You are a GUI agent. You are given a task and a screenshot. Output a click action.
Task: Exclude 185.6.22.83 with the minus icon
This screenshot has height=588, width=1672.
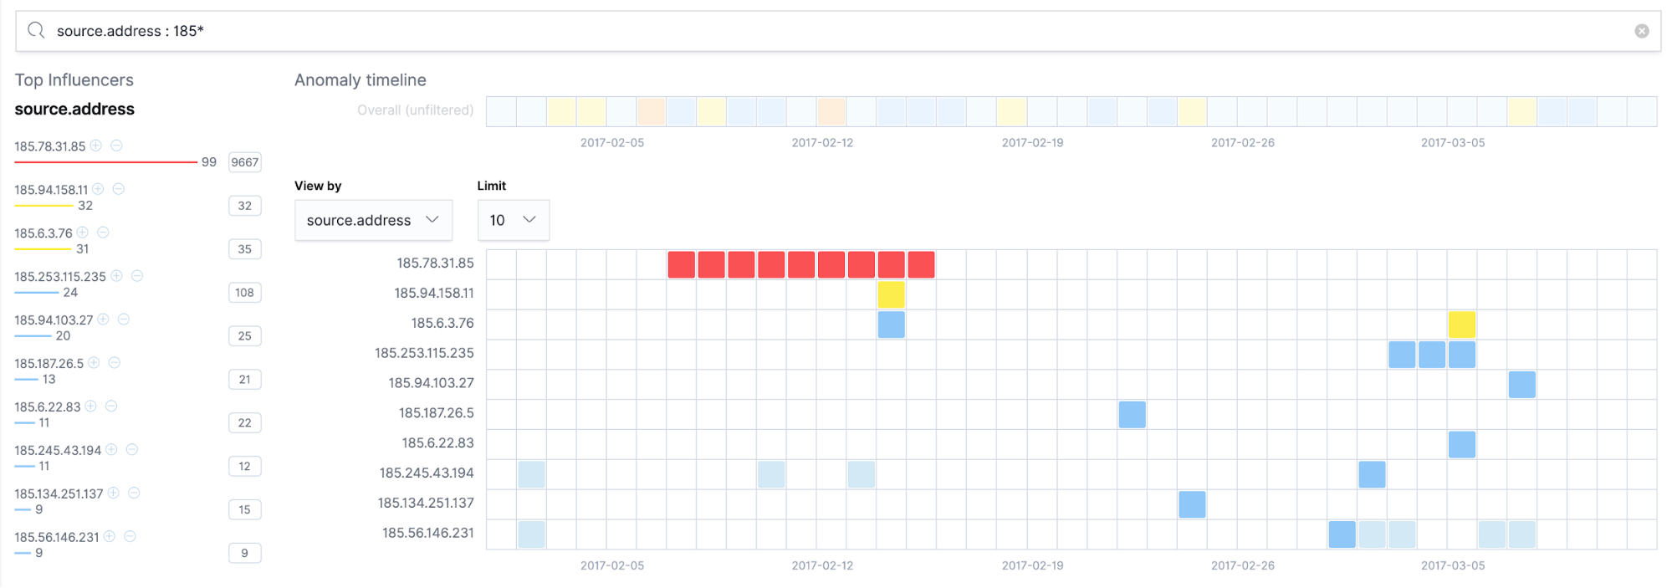pyautogui.click(x=111, y=406)
